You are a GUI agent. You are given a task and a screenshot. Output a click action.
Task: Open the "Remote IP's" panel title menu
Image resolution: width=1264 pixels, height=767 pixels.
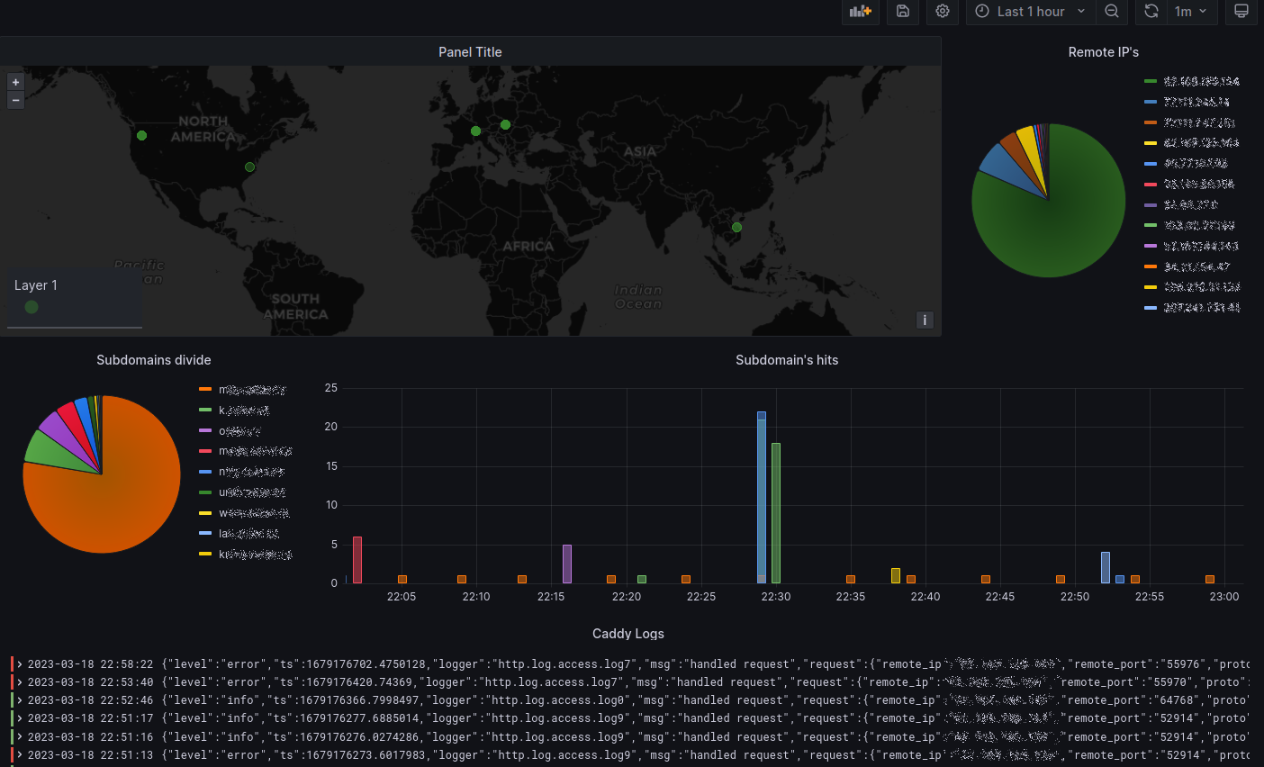coord(1103,52)
